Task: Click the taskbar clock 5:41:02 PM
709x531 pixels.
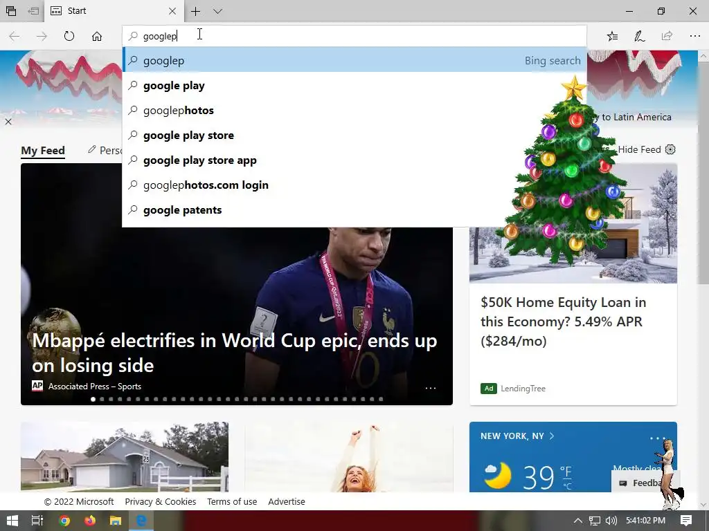Action: [645, 521]
